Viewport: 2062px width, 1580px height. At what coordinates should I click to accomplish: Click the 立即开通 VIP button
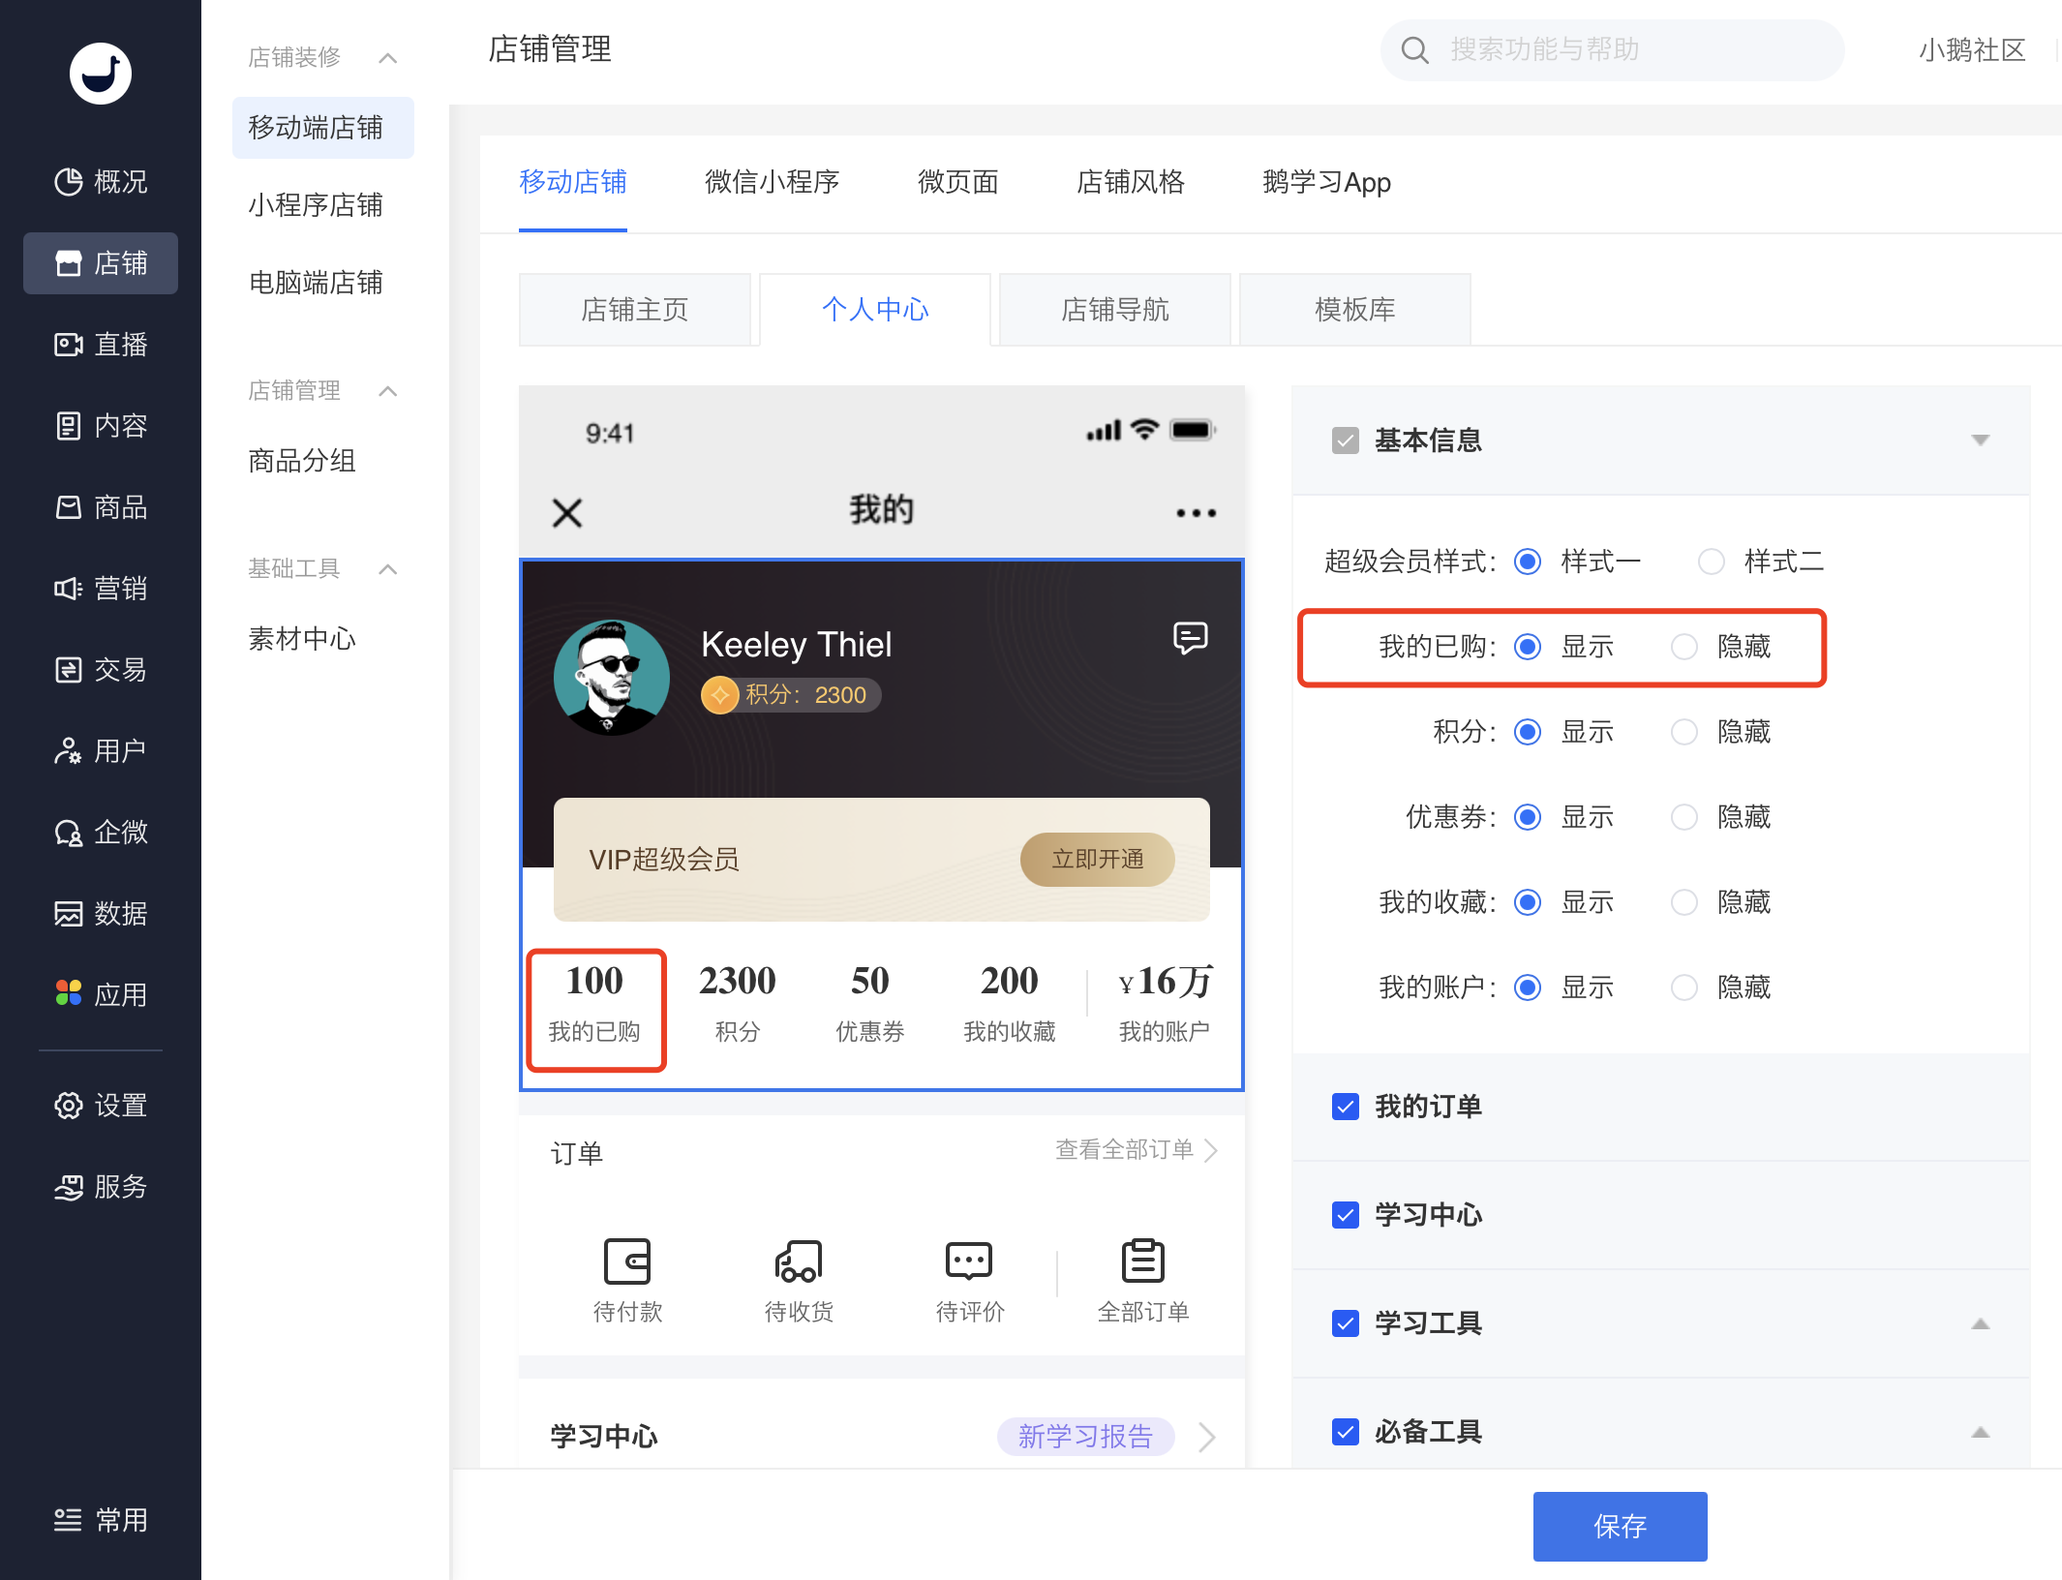(1098, 859)
